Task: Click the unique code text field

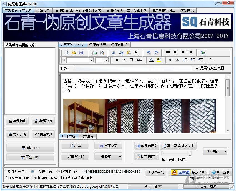Action: tap(112, 172)
